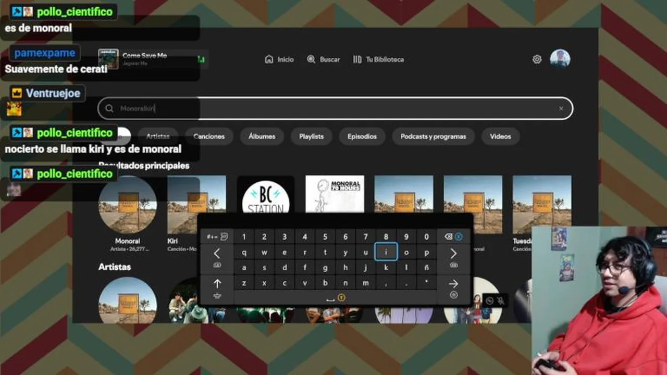
Task: Open the user profile avatar
Action: pos(560,59)
